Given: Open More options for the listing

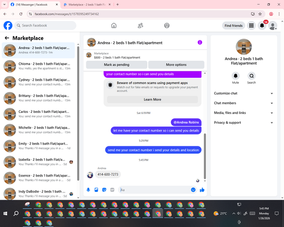Looking at the screenshot, I should (x=176, y=65).
